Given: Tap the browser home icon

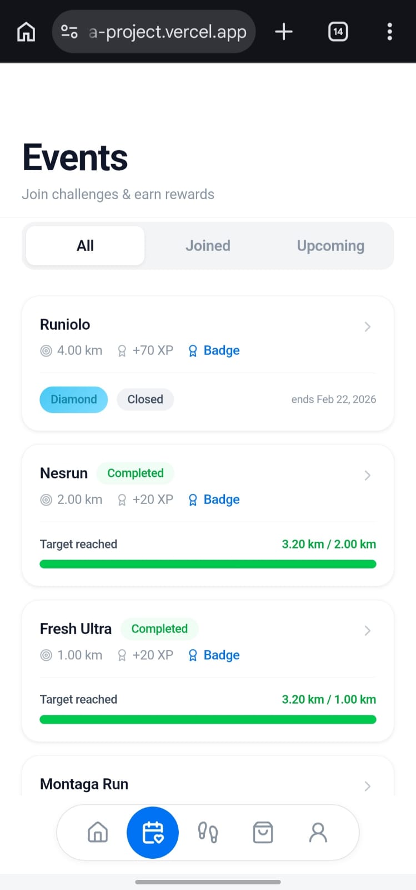Looking at the screenshot, I should click(26, 32).
